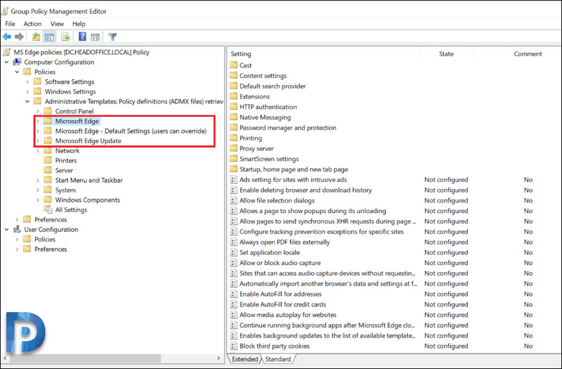Click the Extensions folder icon
Screen dimensions: 562x369
(x=234, y=96)
